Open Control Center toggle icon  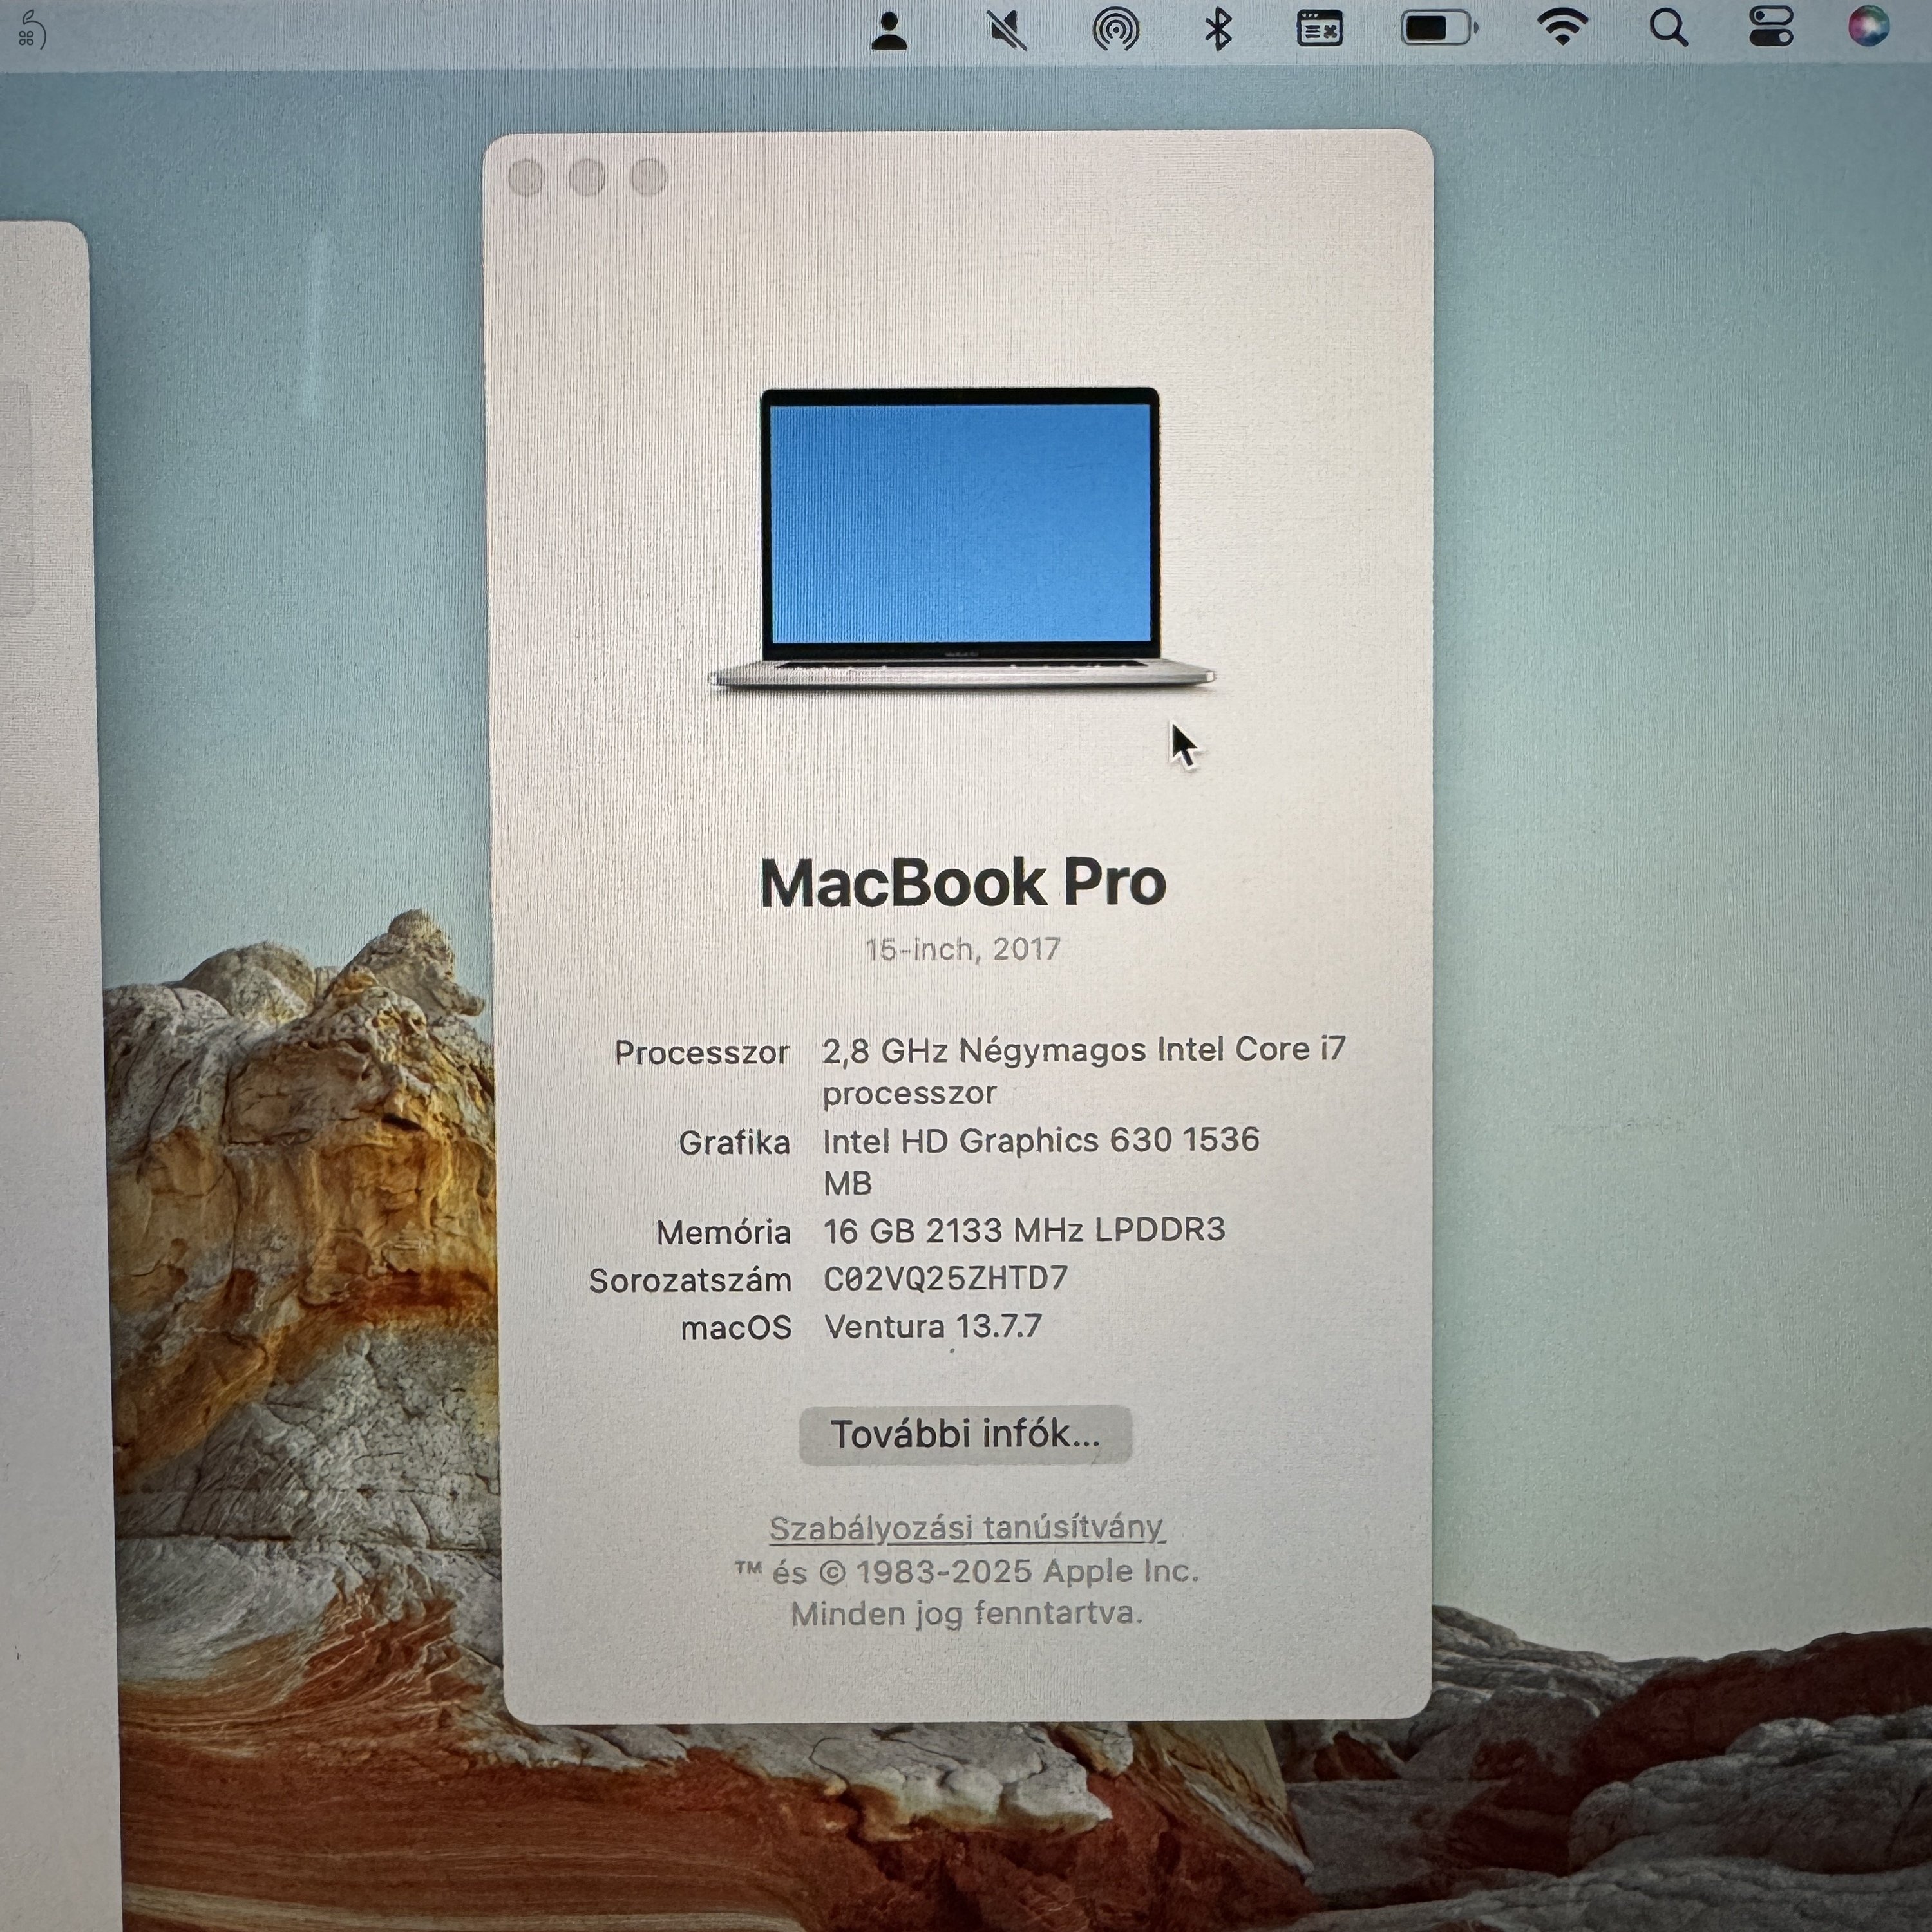(1771, 27)
